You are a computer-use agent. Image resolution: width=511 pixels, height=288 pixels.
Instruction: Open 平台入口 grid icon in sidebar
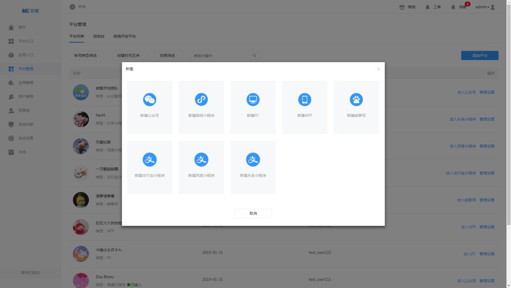pos(11,41)
